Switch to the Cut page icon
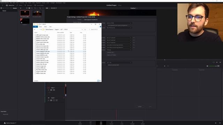This screenshot has width=223, height=125. (x=91, y=123)
